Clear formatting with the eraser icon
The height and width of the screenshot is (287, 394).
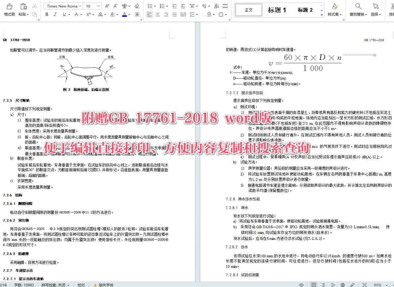coord(137,6)
